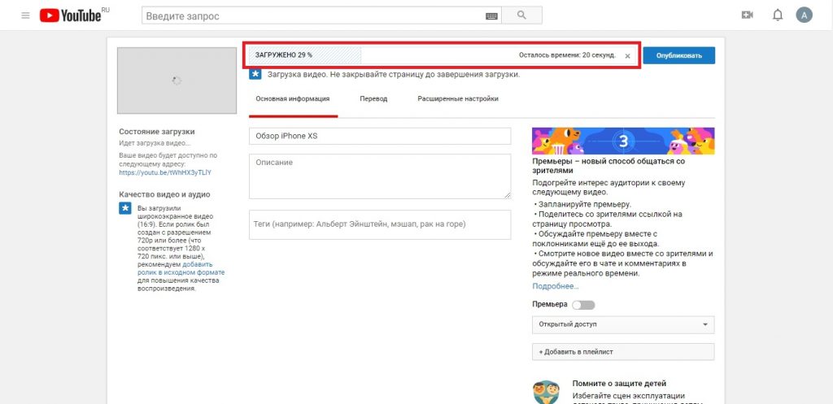Image resolution: width=833 pixels, height=404 pixels.
Task: Select the Основная информация tab
Action: 293,98
